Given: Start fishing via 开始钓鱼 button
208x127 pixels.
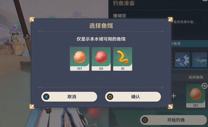Looking at the screenshot, I should click(x=174, y=120).
